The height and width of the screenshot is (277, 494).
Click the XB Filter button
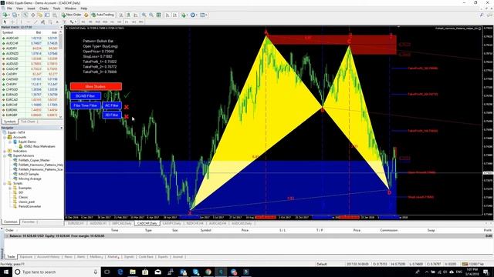tap(112, 115)
